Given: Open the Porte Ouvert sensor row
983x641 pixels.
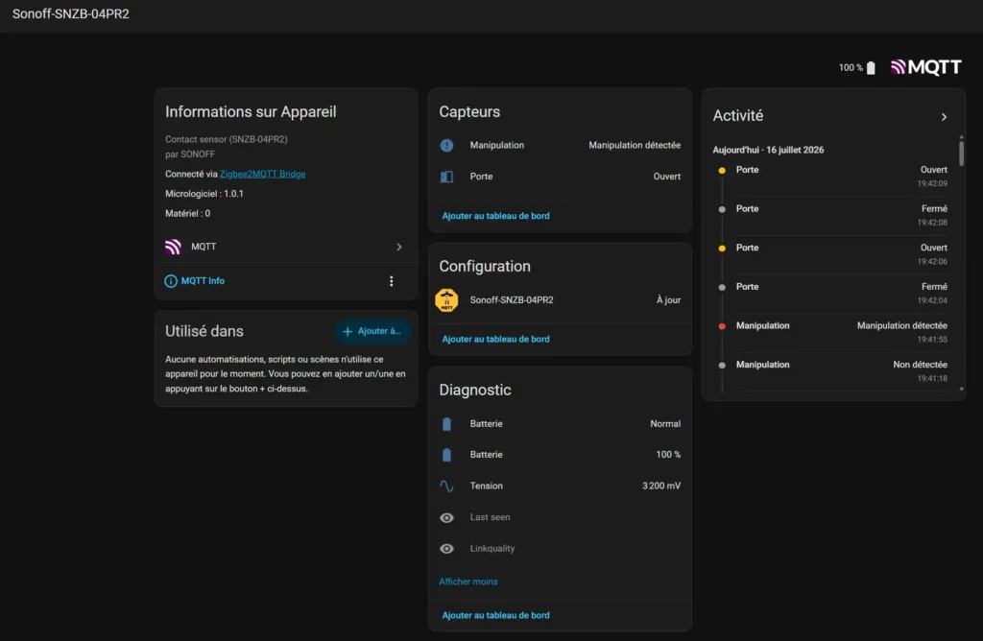Looking at the screenshot, I should tap(560, 177).
